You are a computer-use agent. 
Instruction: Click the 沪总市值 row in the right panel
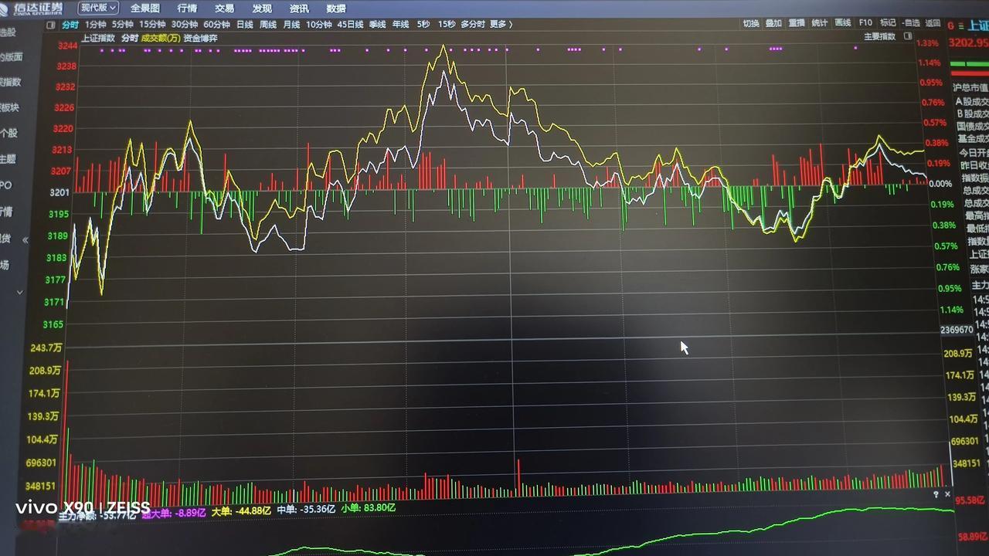[x=970, y=88]
